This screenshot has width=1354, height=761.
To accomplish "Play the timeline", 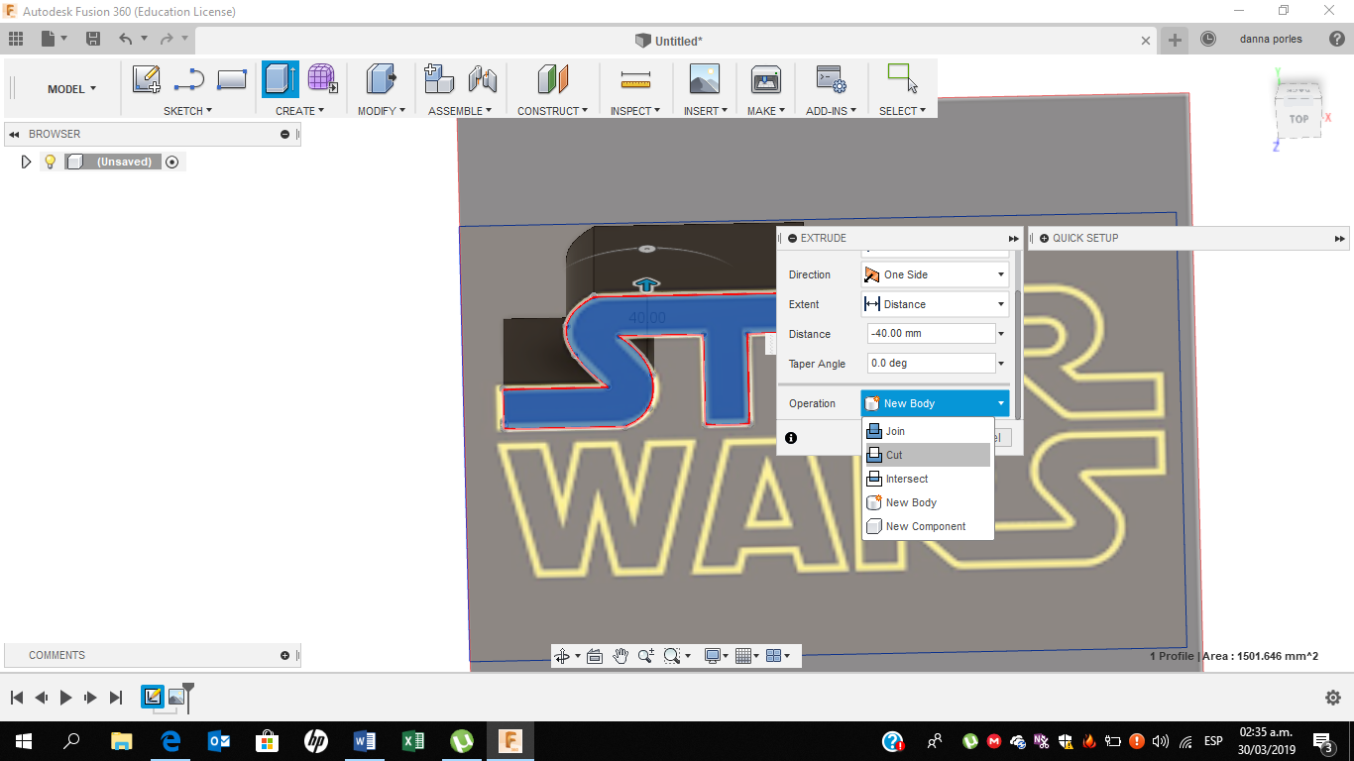I will 65,698.
